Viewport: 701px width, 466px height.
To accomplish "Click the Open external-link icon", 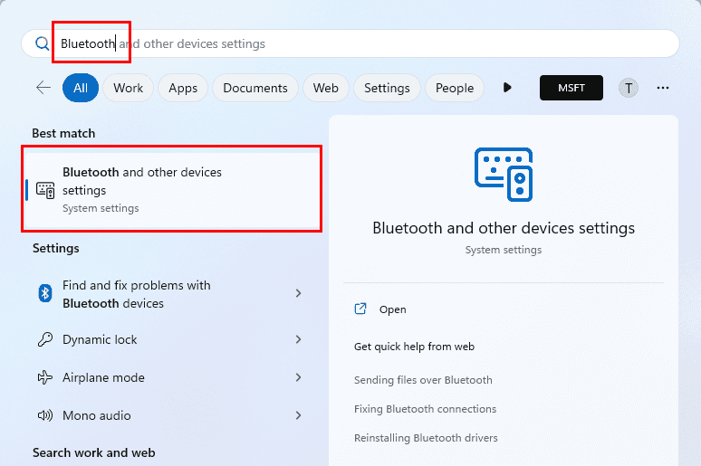I will (360, 309).
